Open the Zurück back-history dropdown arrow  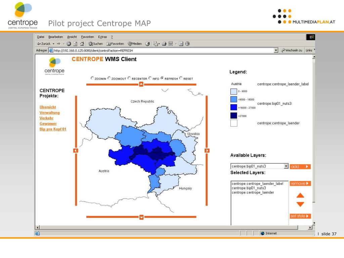tap(53, 44)
